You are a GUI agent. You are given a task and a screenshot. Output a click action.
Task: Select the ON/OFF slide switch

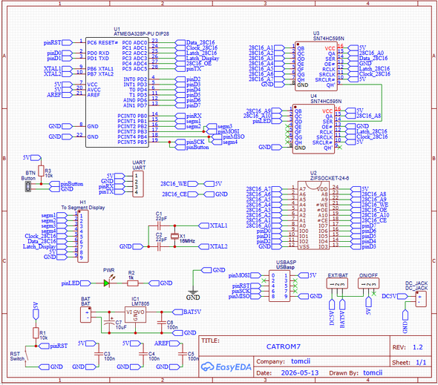(368, 283)
